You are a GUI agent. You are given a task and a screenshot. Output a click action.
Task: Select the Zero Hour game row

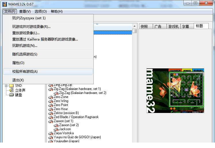tap(61, 109)
